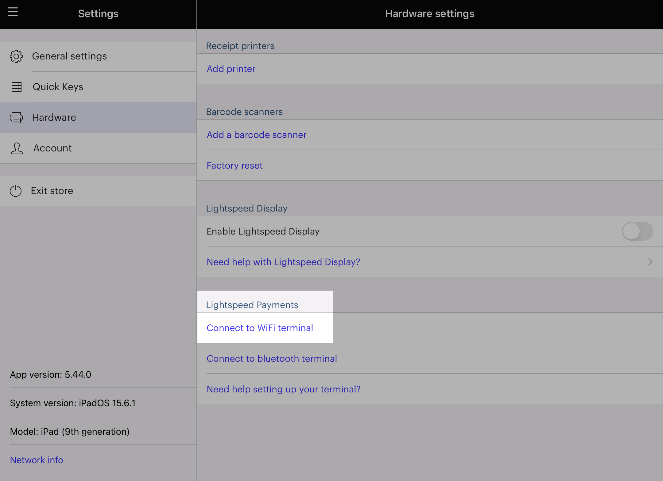Screen dimensions: 663x481
Task: Select Quick Keys in sidebar
Action: coord(58,87)
